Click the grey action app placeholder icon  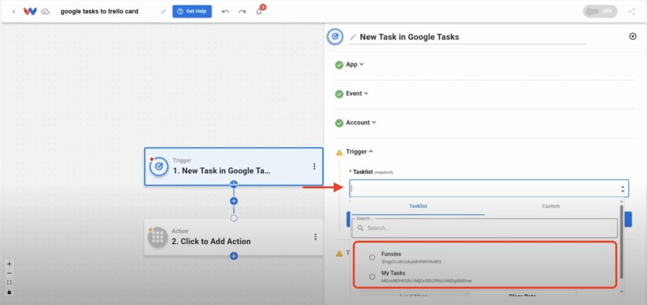(157, 237)
